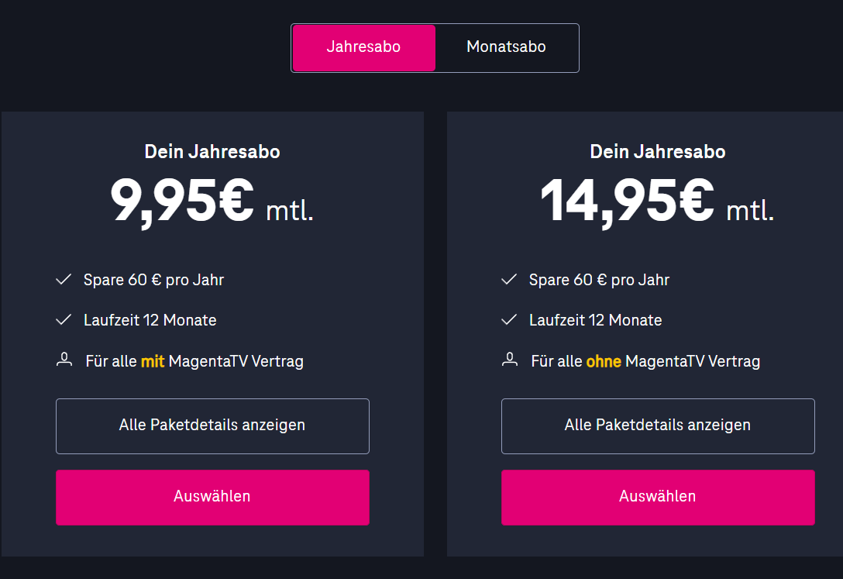This screenshot has width=843, height=579.
Task: Click 'Für alle mit MagentaTV Vertrag' text
Action: pyautogui.click(x=194, y=361)
